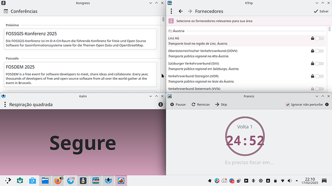Click Kalm window up-chevron button
Viewport: 332px width, 186px height.
tap(156, 96)
